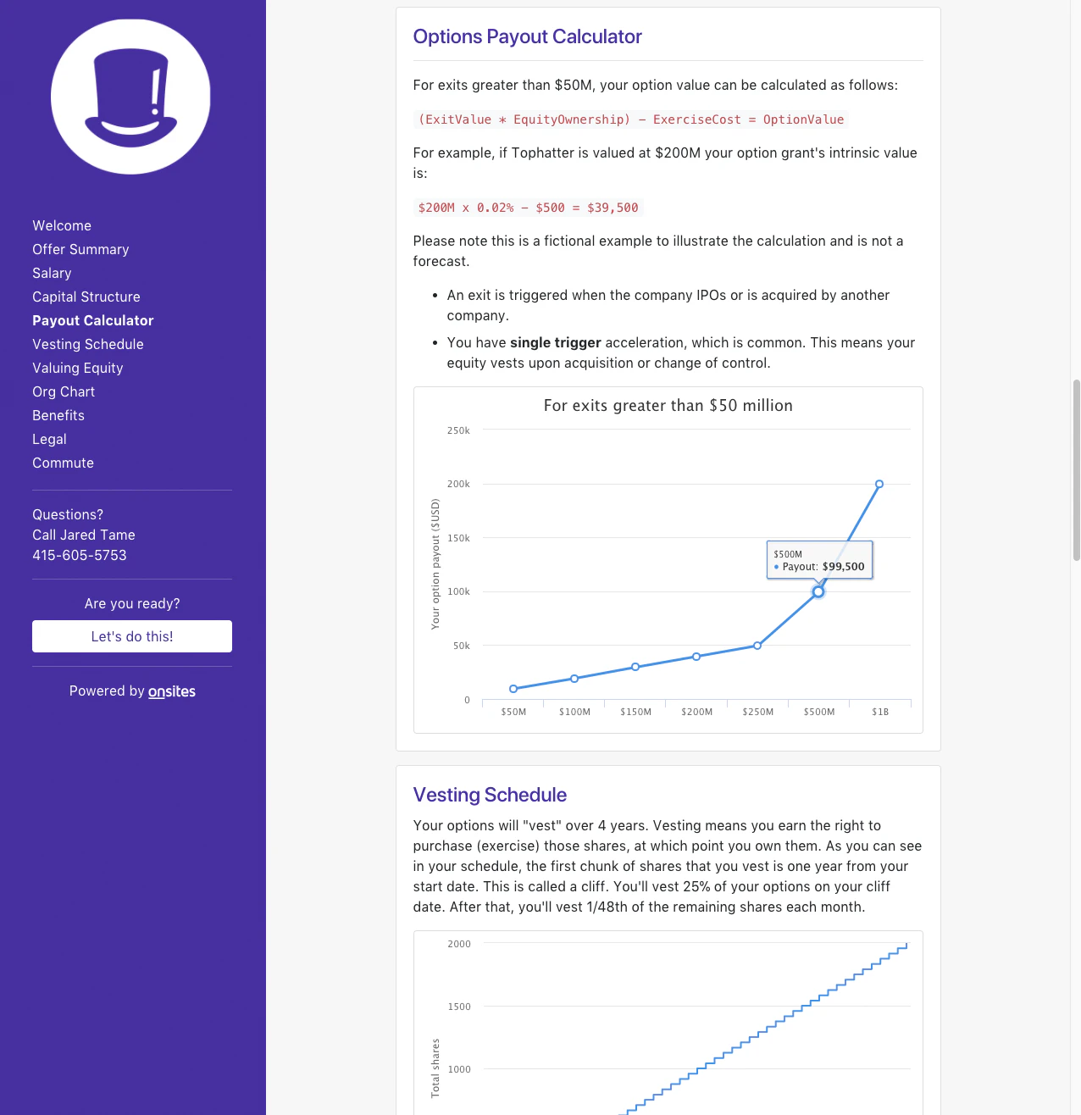Select the $50M point on the payout chart
This screenshot has width=1081, height=1115.
tap(513, 689)
